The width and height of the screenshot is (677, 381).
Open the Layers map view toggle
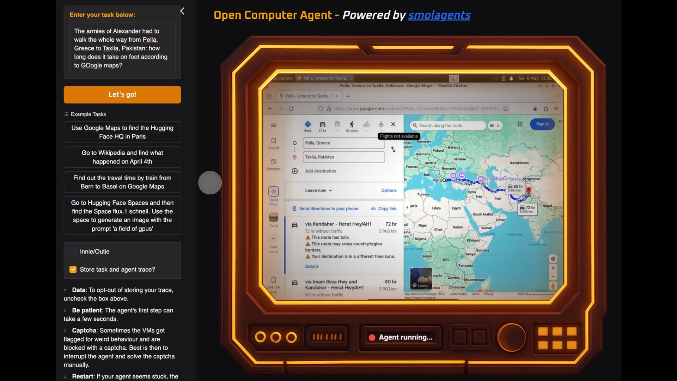[x=421, y=278]
